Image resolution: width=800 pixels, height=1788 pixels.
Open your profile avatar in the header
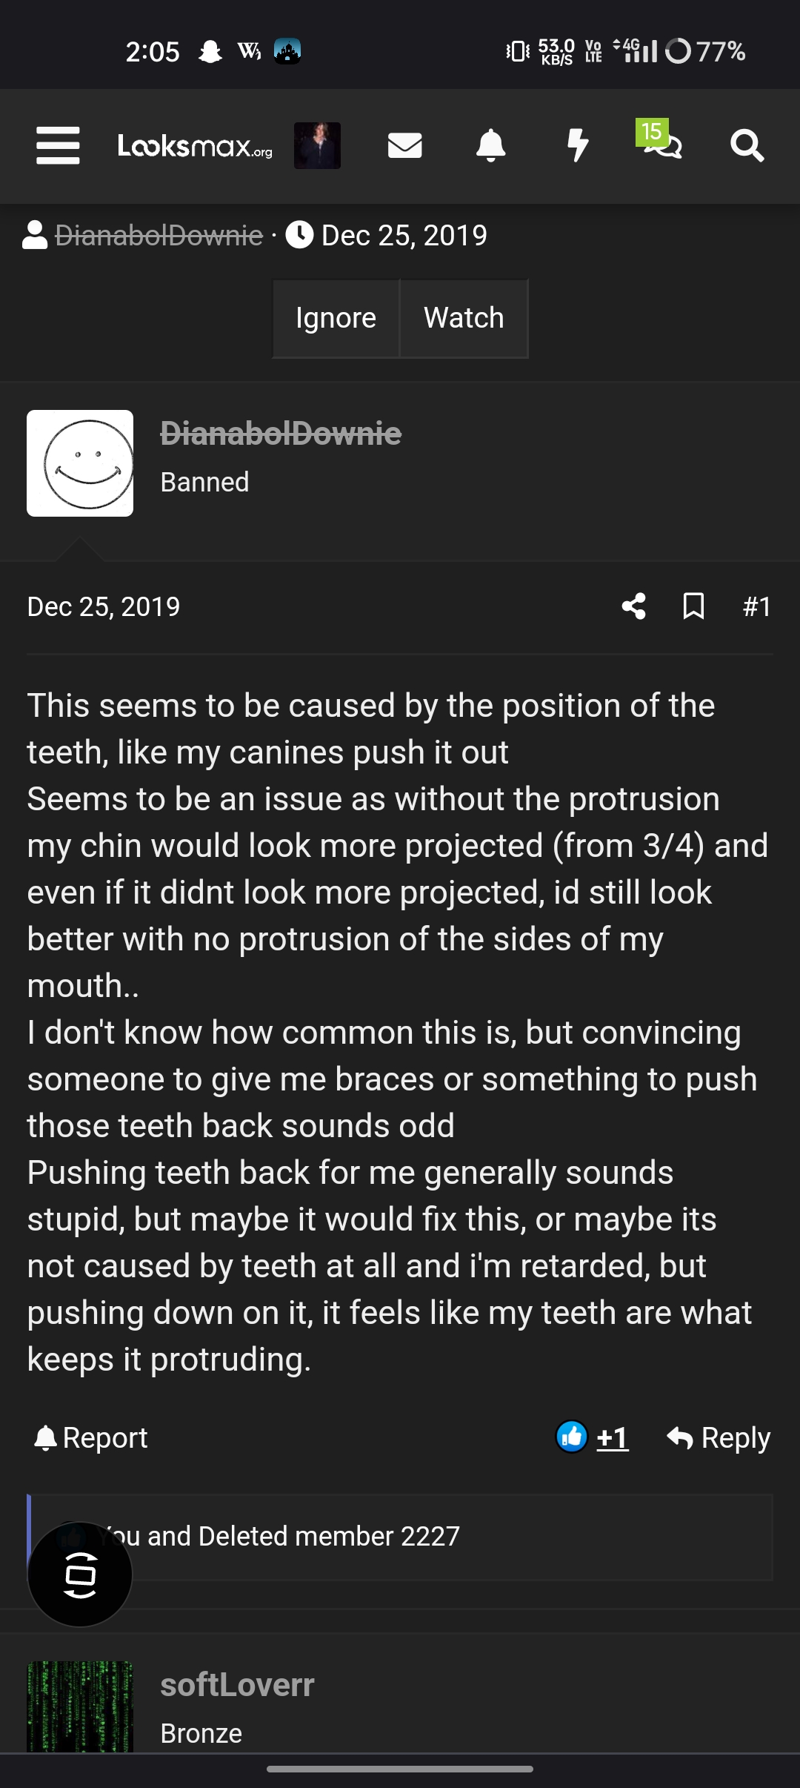[317, 146]
